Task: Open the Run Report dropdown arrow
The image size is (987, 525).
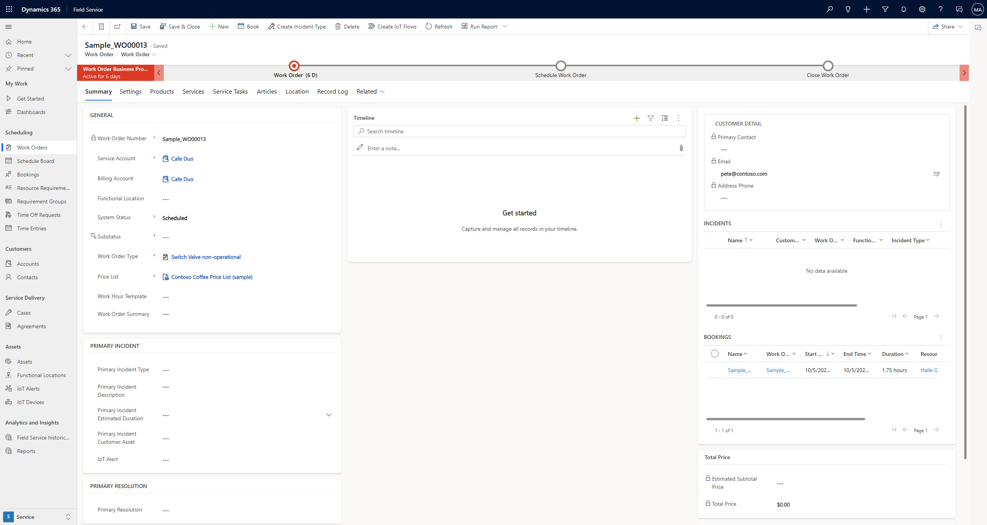Action: (505, 27)
